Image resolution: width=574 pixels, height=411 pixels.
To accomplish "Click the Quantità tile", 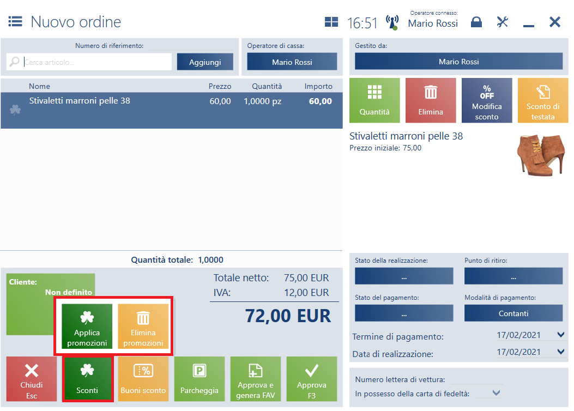I will pos(374,100).
